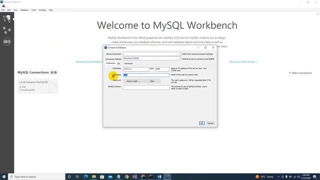Select the MySQL Workbench taskbar icon
Viewport: 320px width, 180px height.
[167, 176]
